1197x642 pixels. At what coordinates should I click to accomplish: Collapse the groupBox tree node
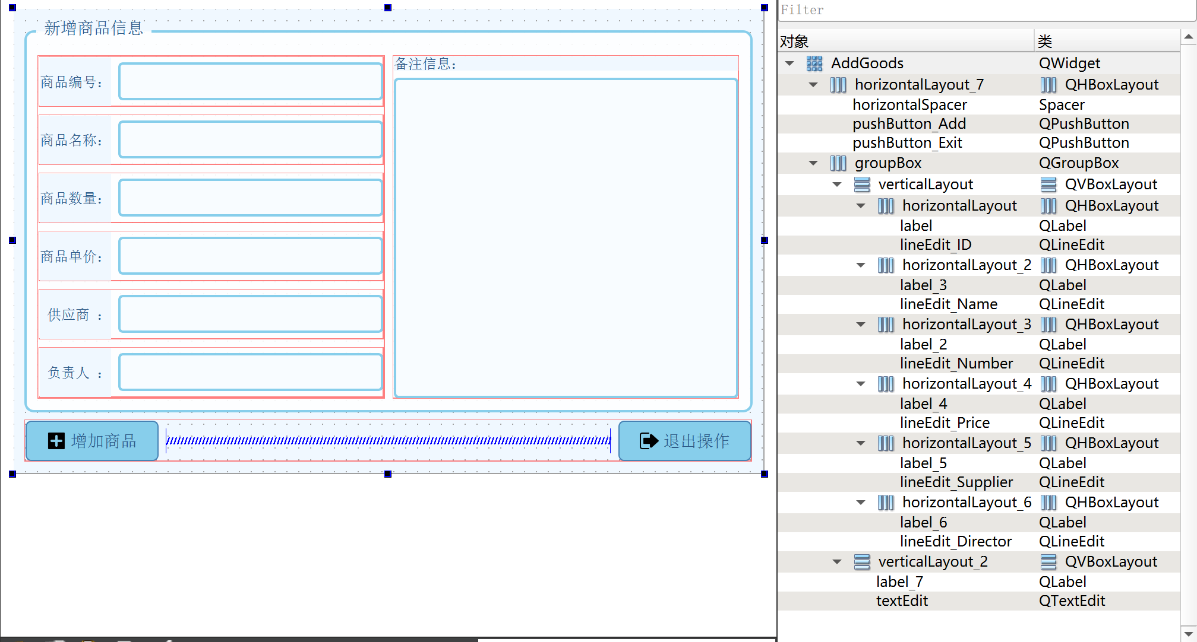813,163
